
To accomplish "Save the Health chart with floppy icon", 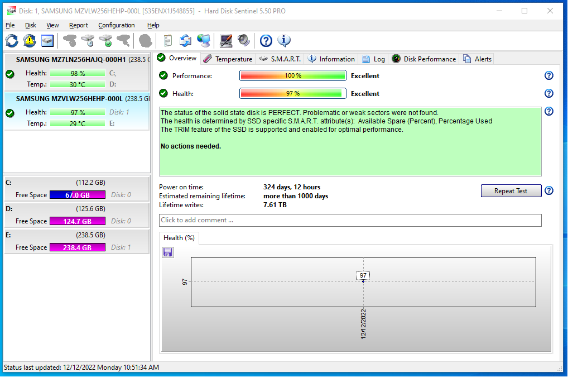I will pyautogui.click(x=168, y=252).
